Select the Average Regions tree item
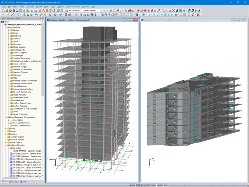Screen dimensions: 249x187 (x=17, y=137)
